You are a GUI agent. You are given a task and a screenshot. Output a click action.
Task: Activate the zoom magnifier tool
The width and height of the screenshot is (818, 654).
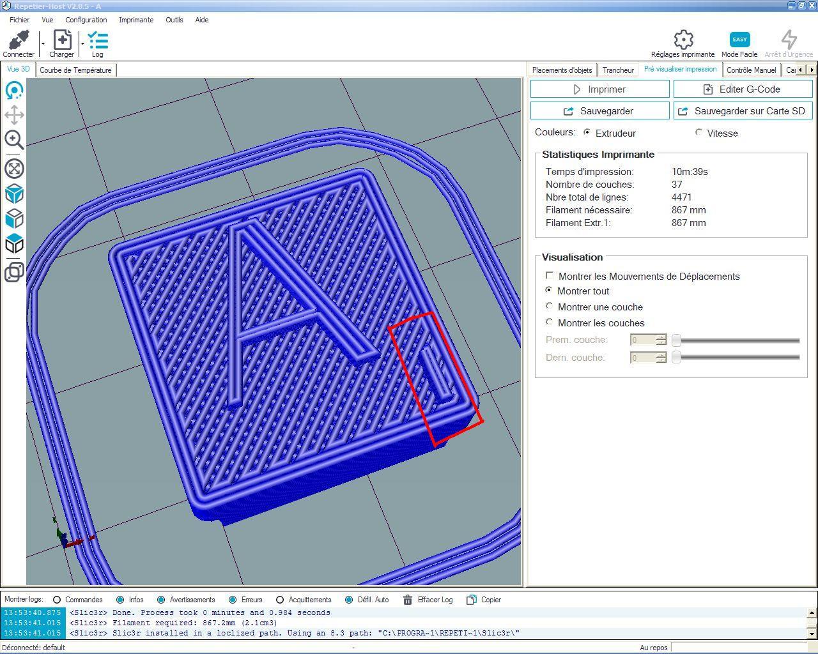[x=14, y=140]
